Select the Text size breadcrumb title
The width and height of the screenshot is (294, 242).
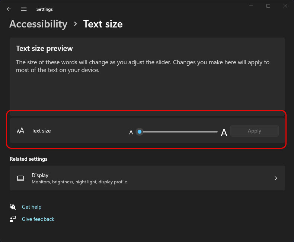point(103,24)
